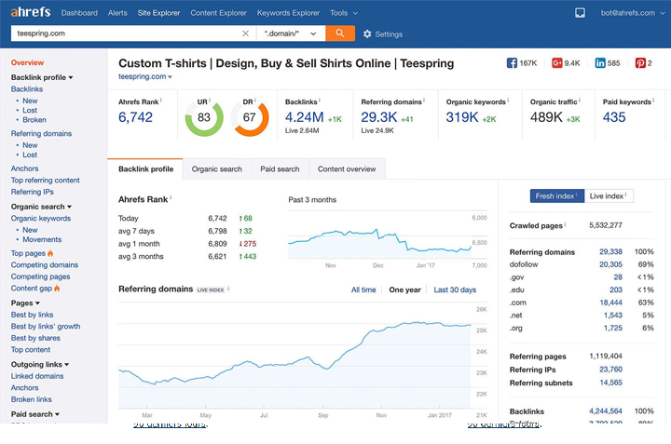671x444 pixels.
Task: Click the 319K Organic keywords figure
Action: coord(462,117)
